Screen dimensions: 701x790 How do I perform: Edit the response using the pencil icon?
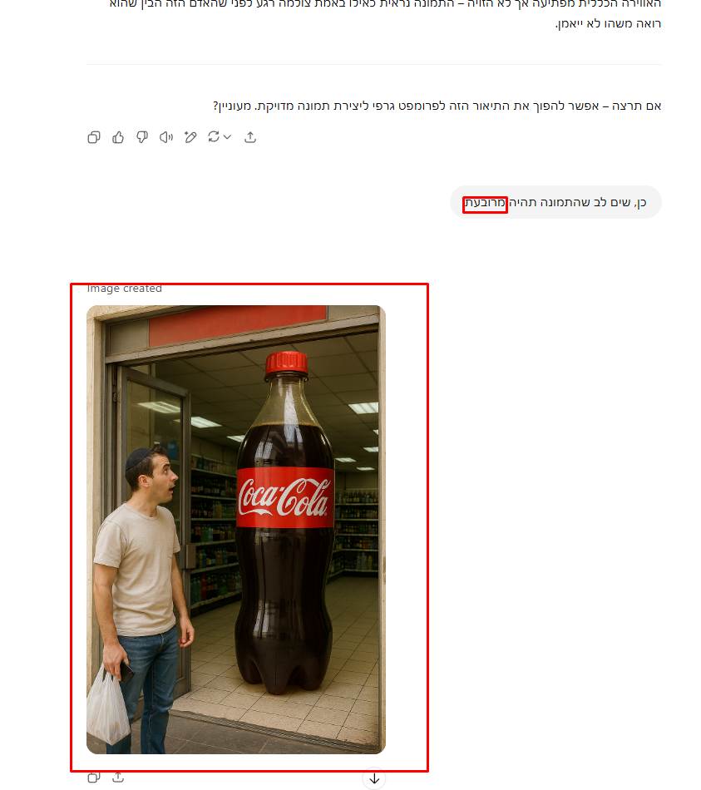coord(190,137)
